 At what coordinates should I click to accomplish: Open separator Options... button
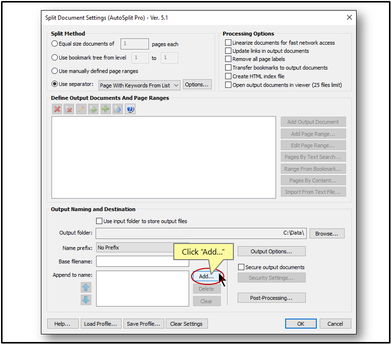tap(197, 85)
